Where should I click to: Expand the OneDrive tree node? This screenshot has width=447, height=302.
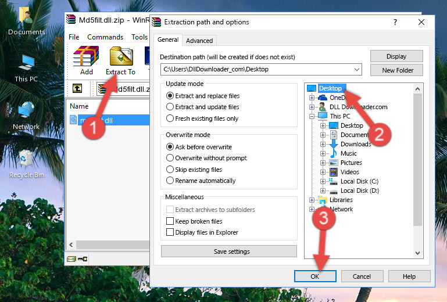click(312, 98)
